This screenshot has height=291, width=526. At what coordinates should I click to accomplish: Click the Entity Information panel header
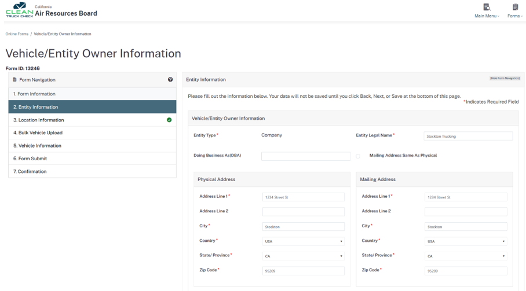[x=352, y=80]
